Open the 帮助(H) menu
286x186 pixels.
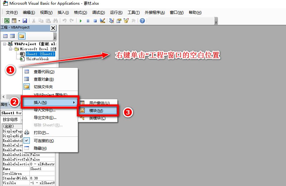[195, 13]
